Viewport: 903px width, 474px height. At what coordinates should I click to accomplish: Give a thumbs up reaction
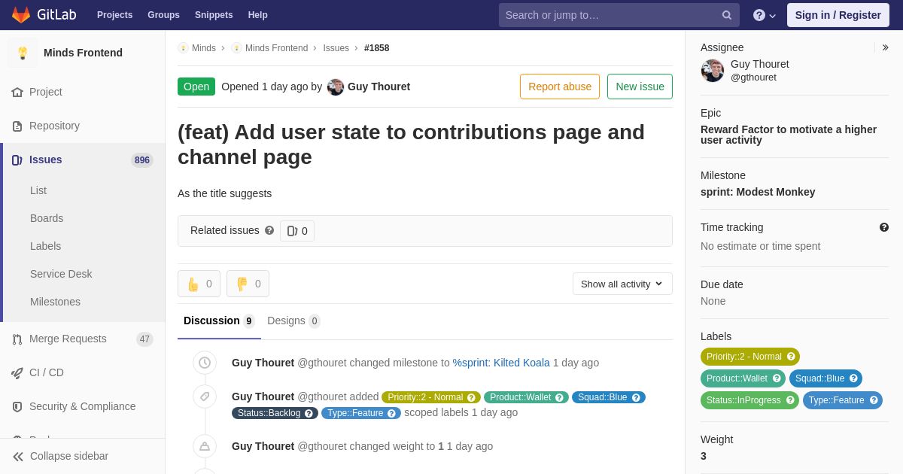pyautogui.click(x=199, y=284)
